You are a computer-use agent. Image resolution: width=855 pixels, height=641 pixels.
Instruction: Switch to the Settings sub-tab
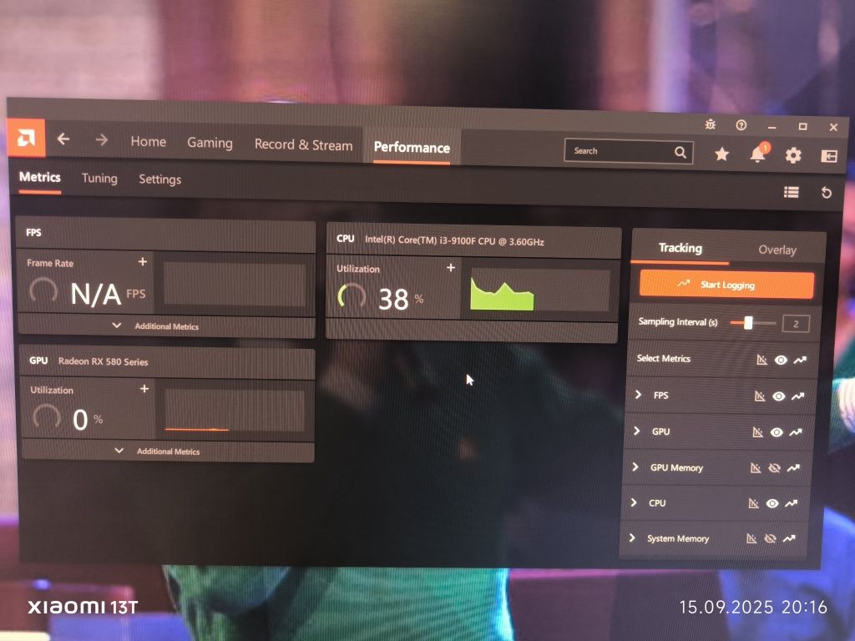[x=159, y=179]
